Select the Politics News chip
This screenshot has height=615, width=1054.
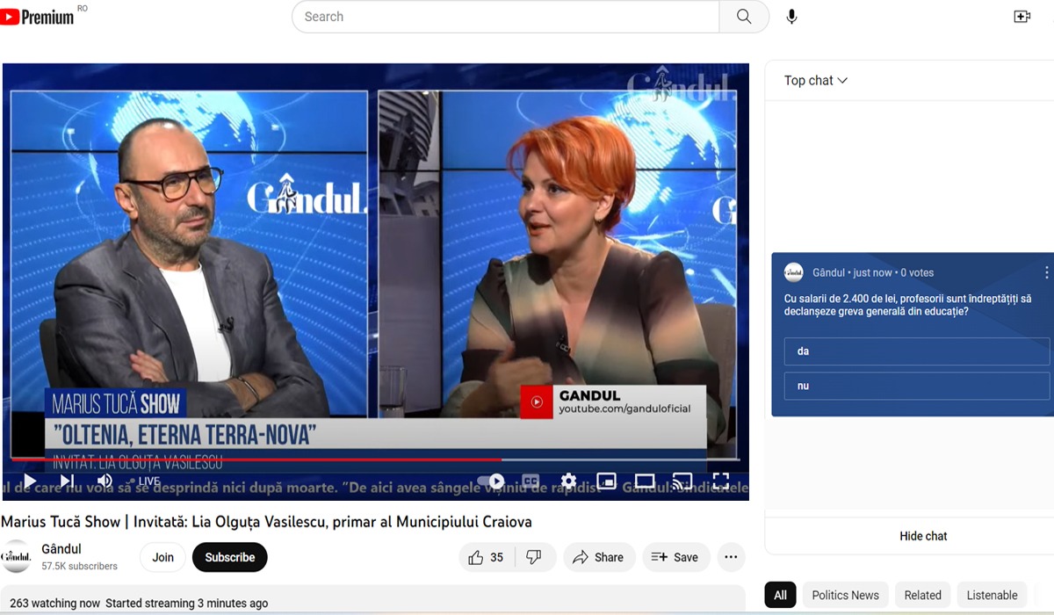[x=845, y=595]
